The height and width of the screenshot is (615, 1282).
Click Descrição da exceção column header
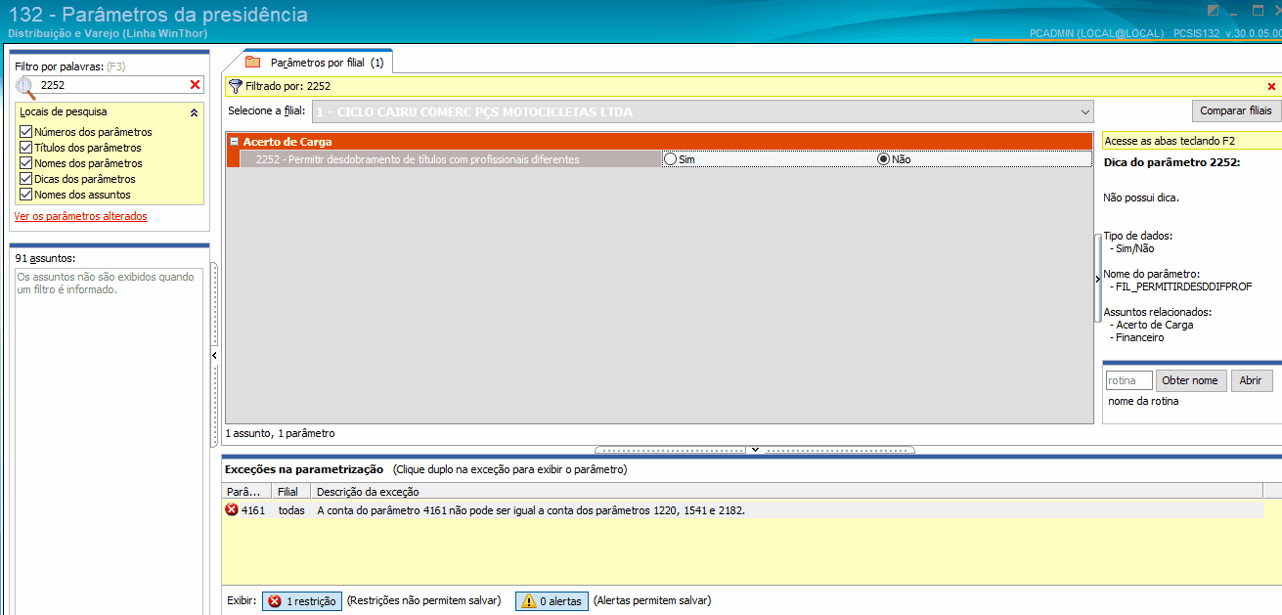[x=786, y=491]
